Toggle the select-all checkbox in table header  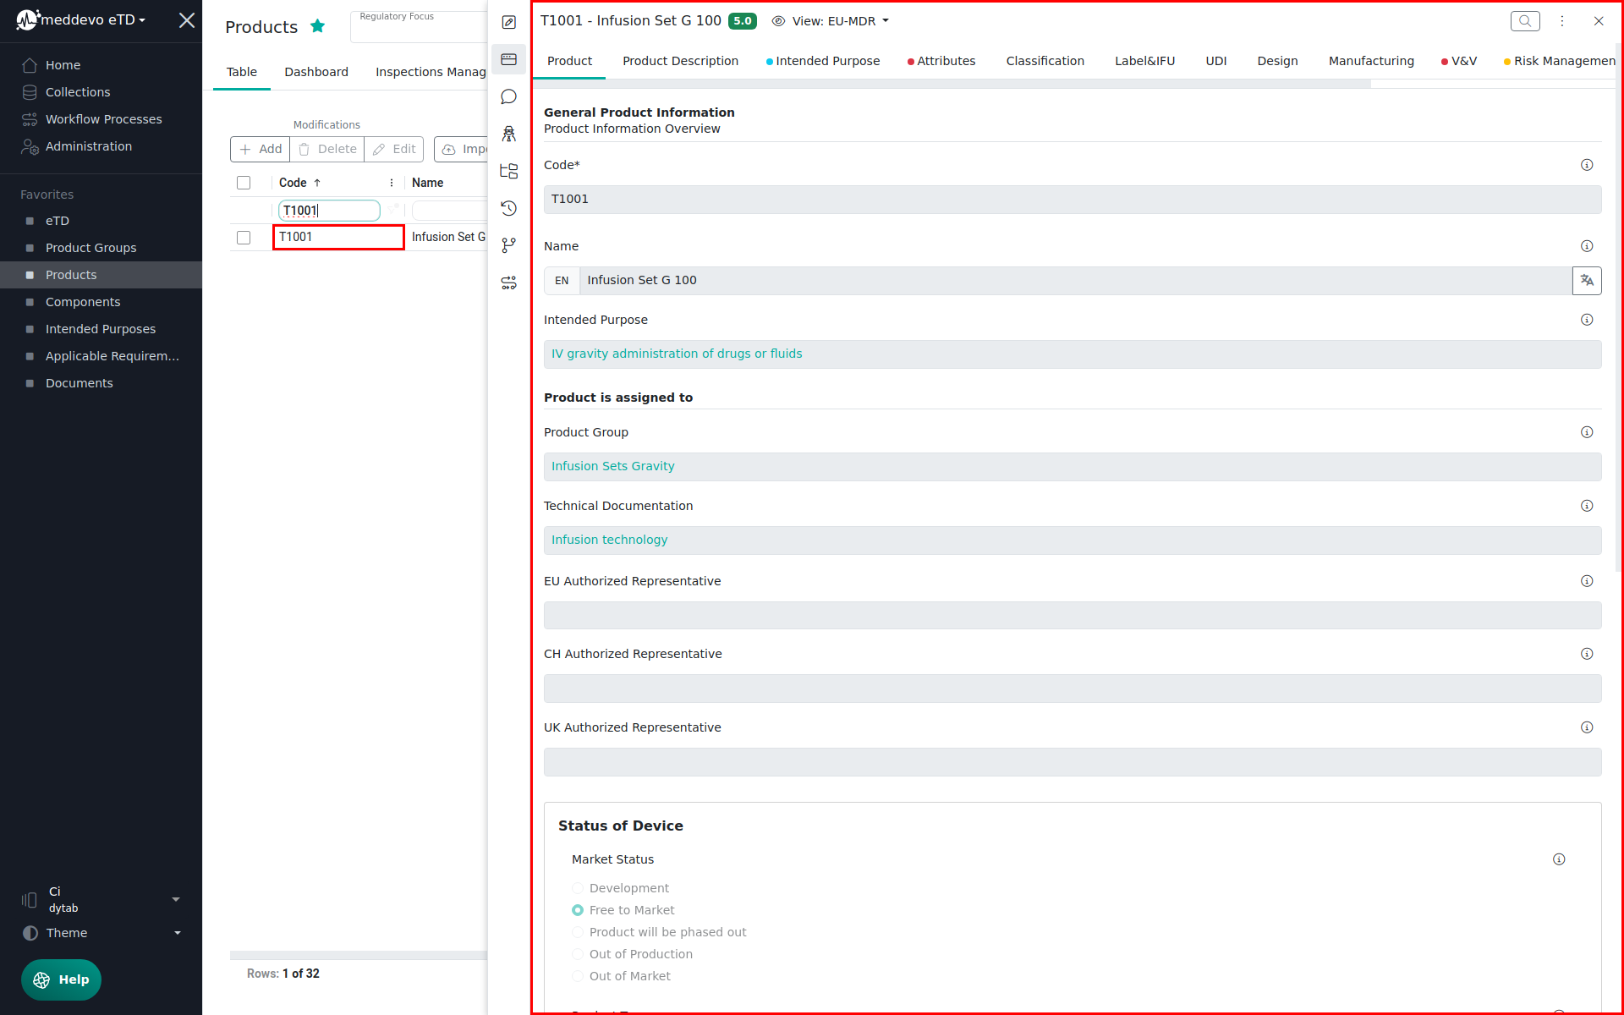244,183
